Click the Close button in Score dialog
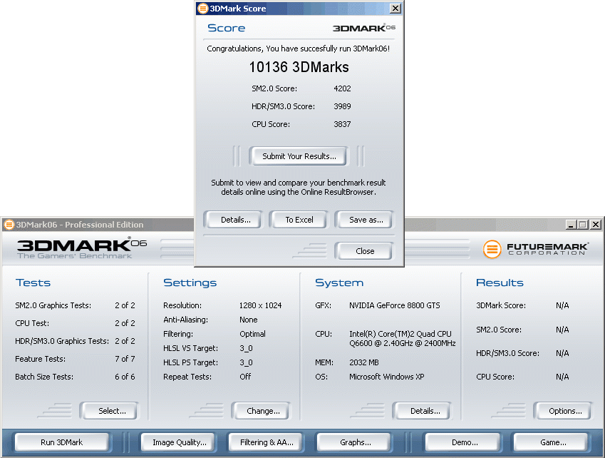Viewport: 605px width, 458px height. pyautogui.click(x=365, y=251)
